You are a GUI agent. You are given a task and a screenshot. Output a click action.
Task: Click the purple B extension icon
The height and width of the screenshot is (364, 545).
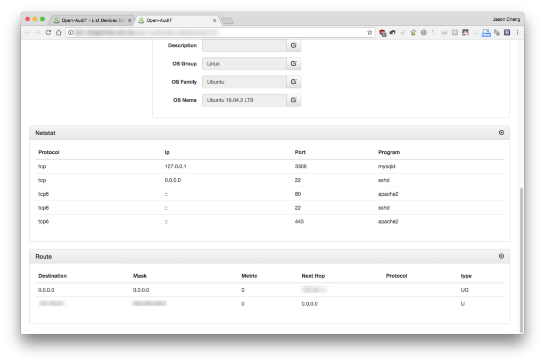(507, 32)
